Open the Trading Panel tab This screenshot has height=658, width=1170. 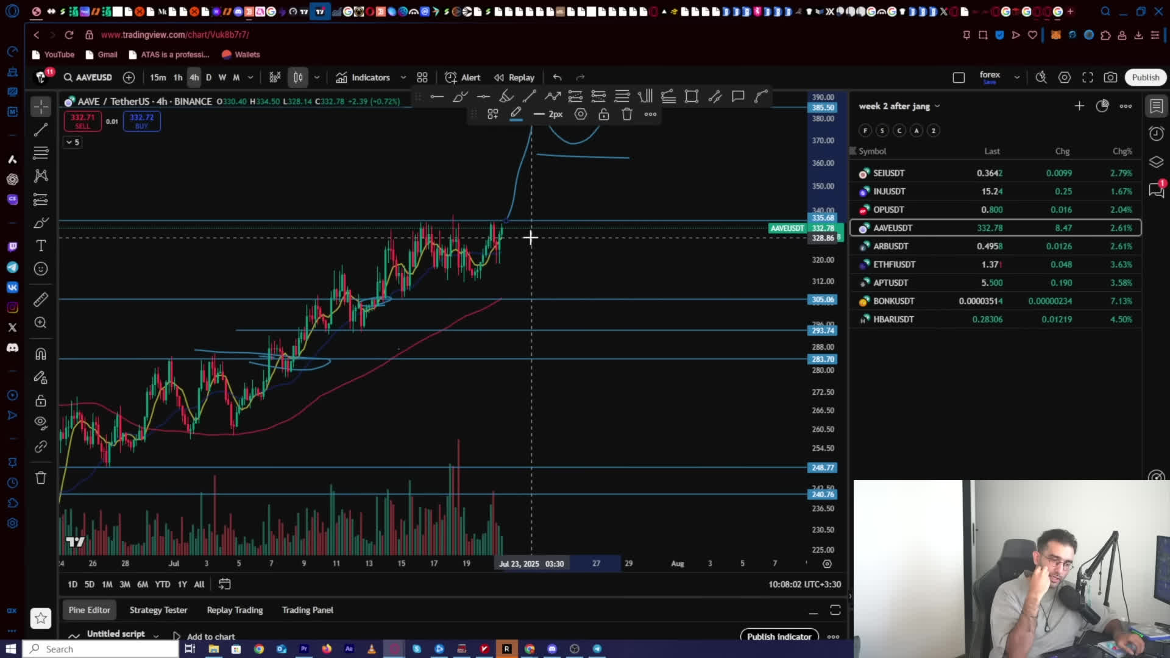pyautogui.click(x=308, y=610)
